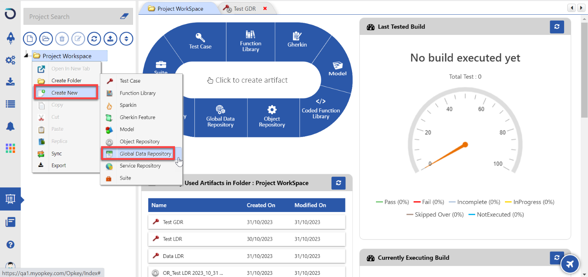Click the vertical scrollbar on right
The image size is (588, 277).
(584, 70)
